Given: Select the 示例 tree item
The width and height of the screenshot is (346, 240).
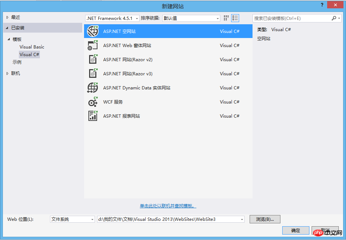Looking at the screenshot, I should tap(17, 62).
